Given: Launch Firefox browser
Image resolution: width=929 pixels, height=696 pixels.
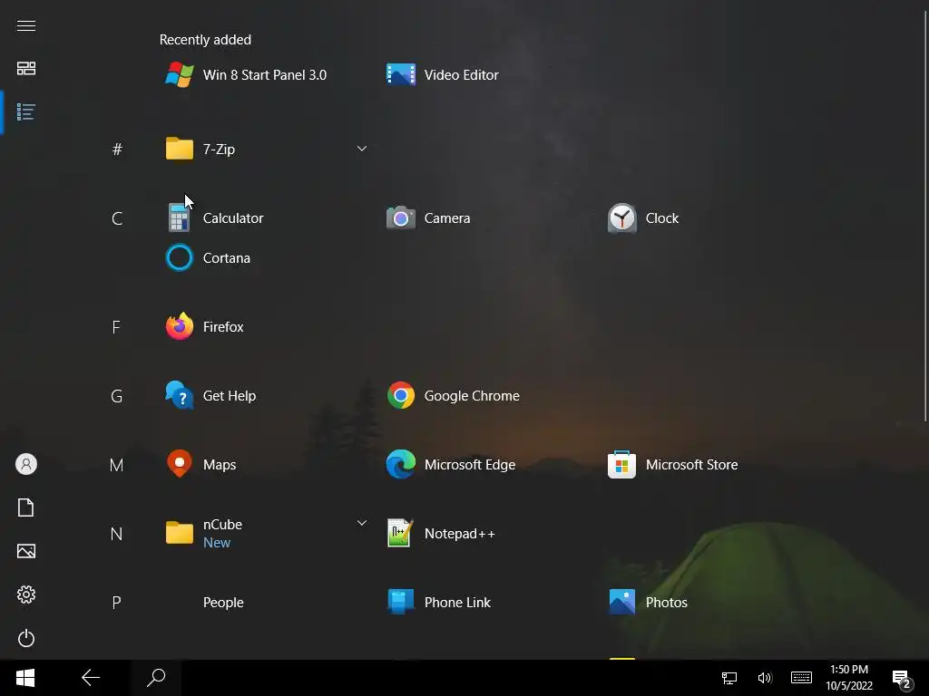Looking at the screenshot, I should (x=204, y=326).
